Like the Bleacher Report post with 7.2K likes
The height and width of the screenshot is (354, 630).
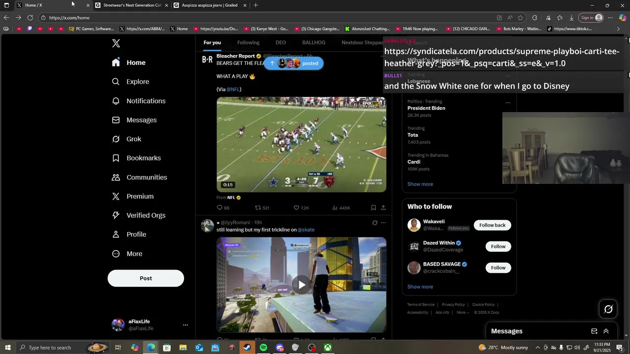coord(301,208)
